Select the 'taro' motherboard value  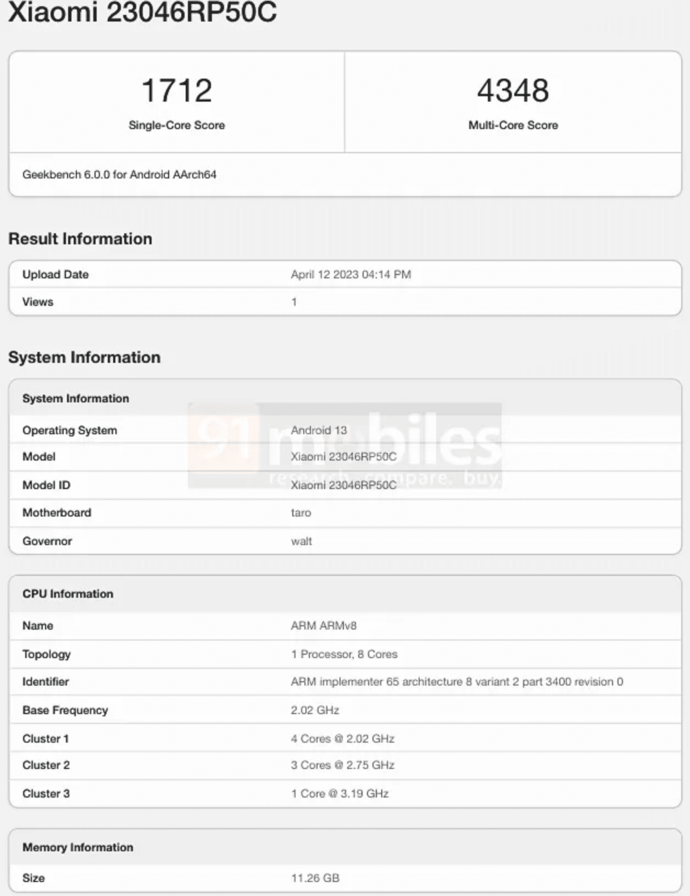[301, 513]
